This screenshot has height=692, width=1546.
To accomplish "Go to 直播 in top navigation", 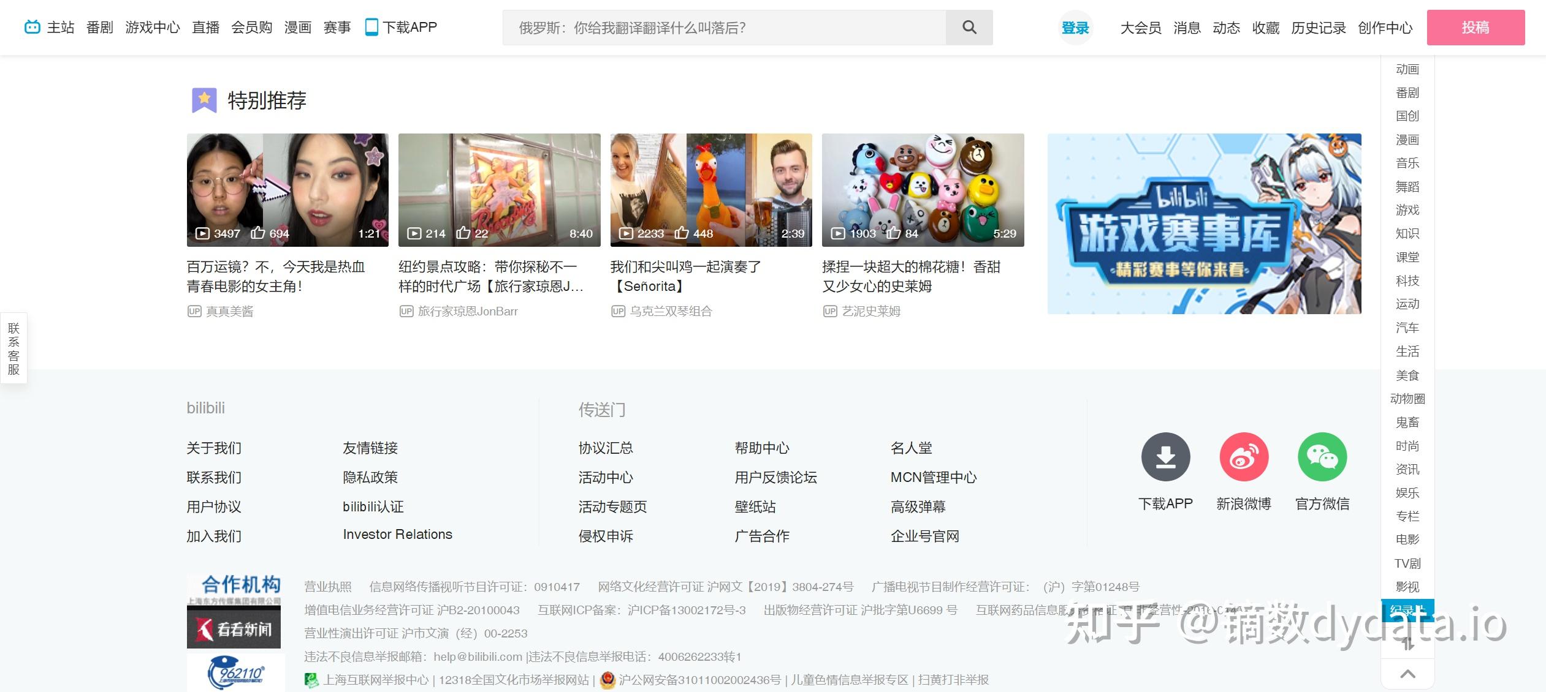I will [205, 28].
